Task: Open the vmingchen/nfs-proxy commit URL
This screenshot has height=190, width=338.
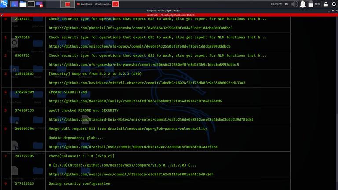Action: (140, 46)
